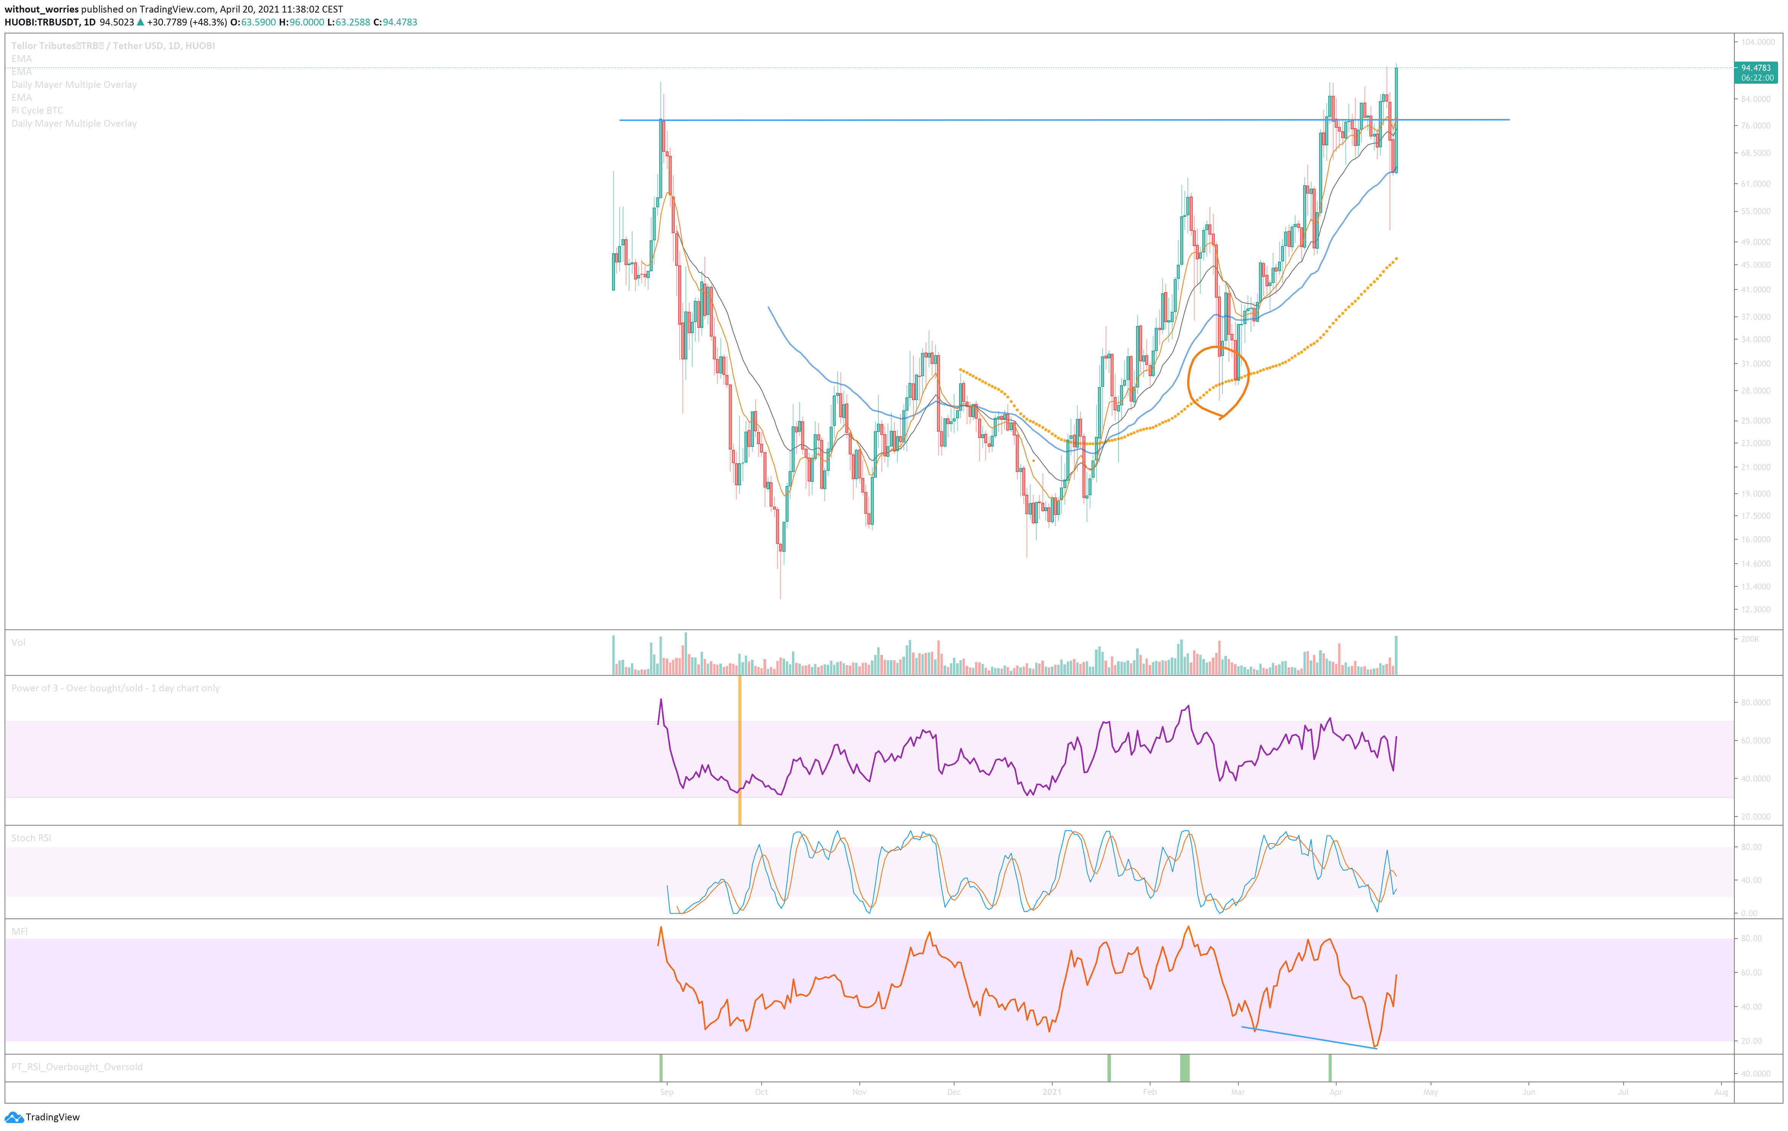Click the Nov label on time axis
Screen dimensions: 1788x1131
tap(859, 1093)
